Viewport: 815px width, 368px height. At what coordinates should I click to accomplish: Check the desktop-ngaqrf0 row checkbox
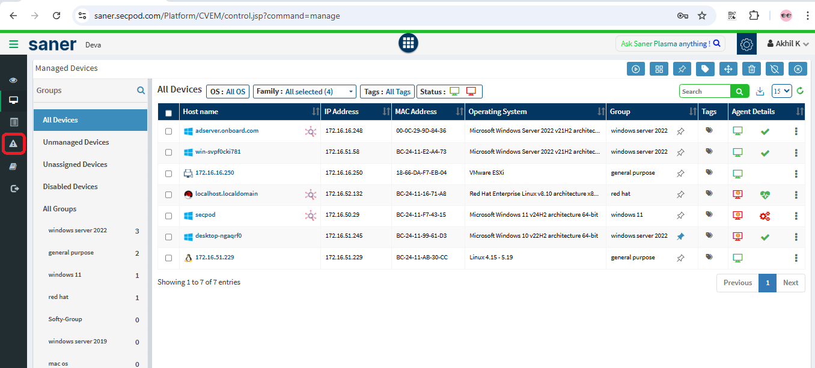[168, 237]
